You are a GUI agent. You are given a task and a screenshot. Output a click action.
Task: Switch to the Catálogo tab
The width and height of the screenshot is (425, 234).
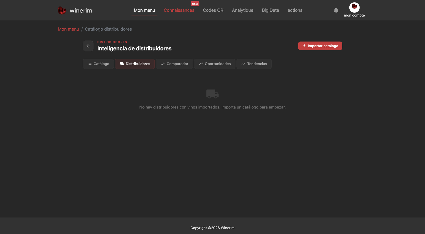[98, 64]
